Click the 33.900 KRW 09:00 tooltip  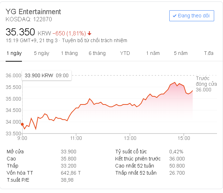pyautogui.click(x=47, y=75)
